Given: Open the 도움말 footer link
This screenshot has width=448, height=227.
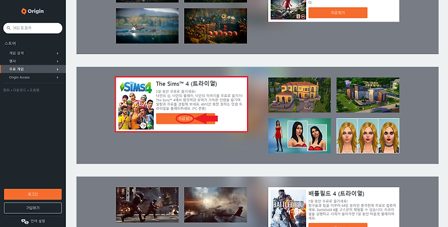Looking at the screenshot, I should [x=35, y=90].
